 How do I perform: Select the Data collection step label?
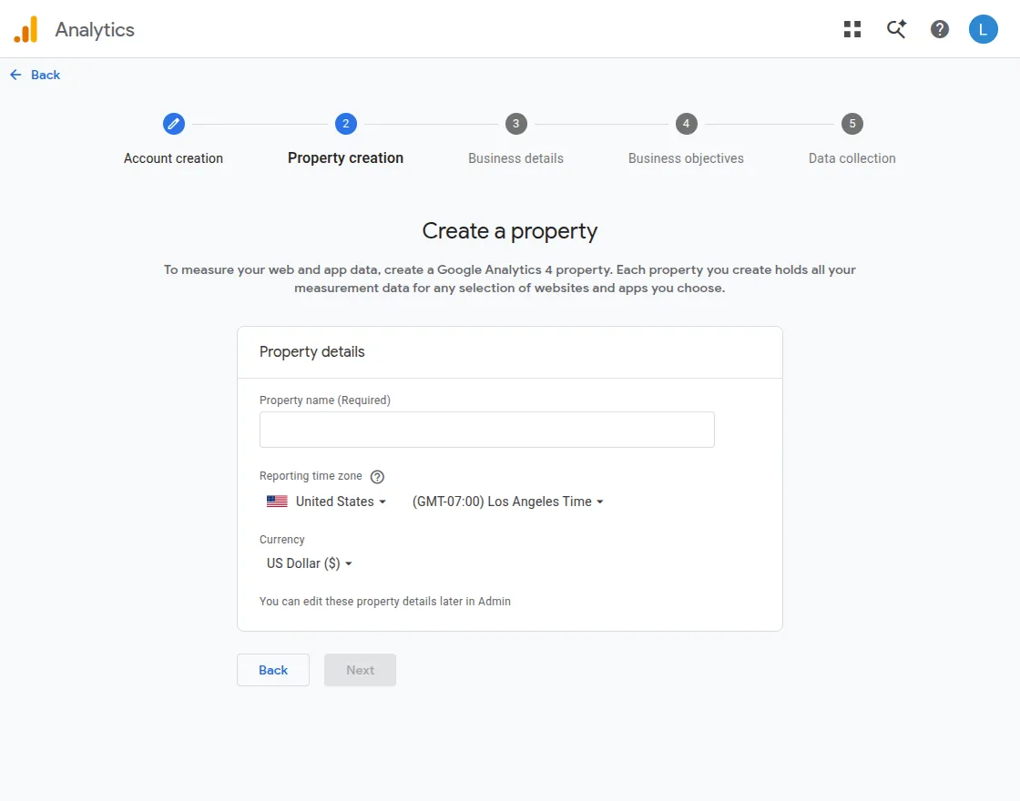point(852,158)
